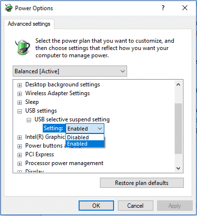197x216 pixels.
Task: Click the Enabled setting combo box
Action: tap(85, 129)
